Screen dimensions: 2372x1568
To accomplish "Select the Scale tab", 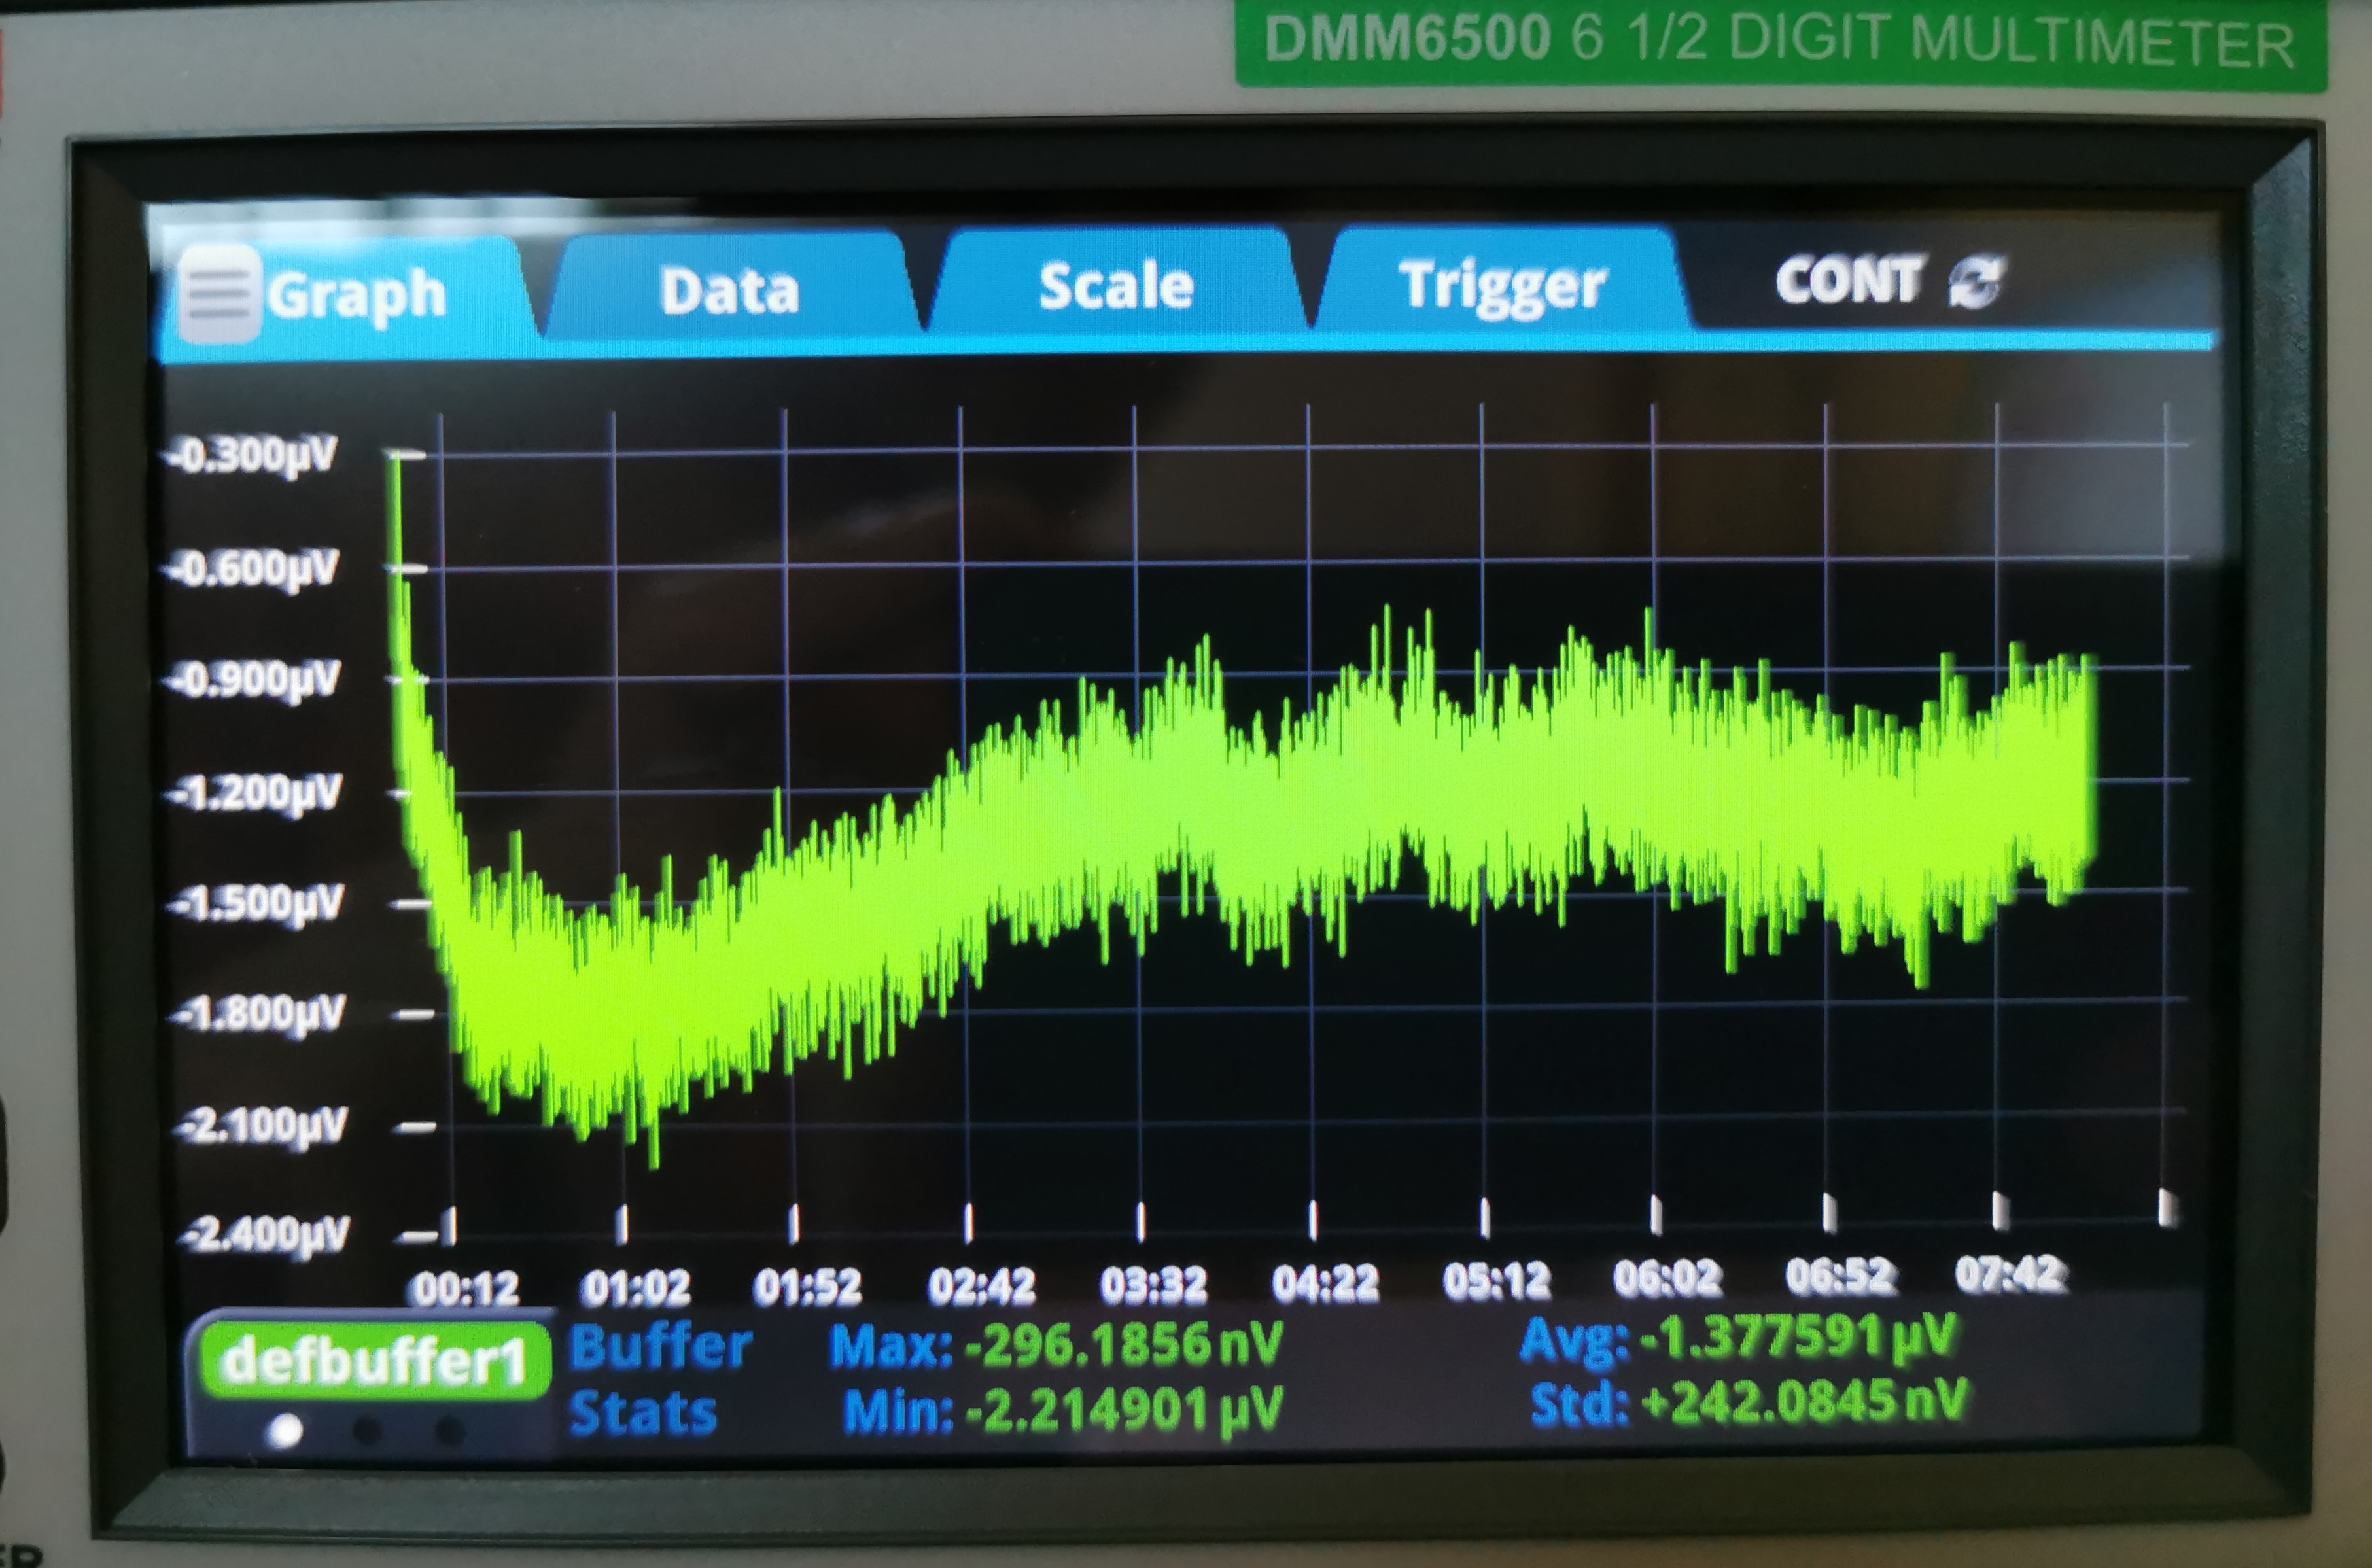I will (1115, 287).
